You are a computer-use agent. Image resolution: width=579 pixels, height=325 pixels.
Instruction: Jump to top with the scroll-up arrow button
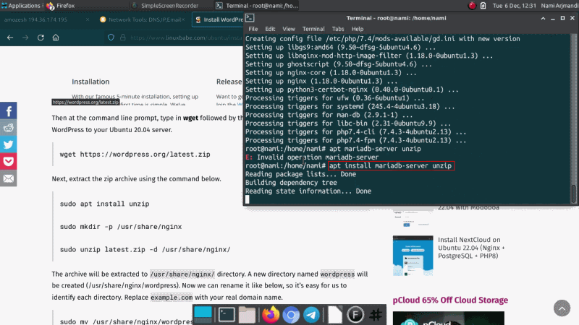coord(562,308)
